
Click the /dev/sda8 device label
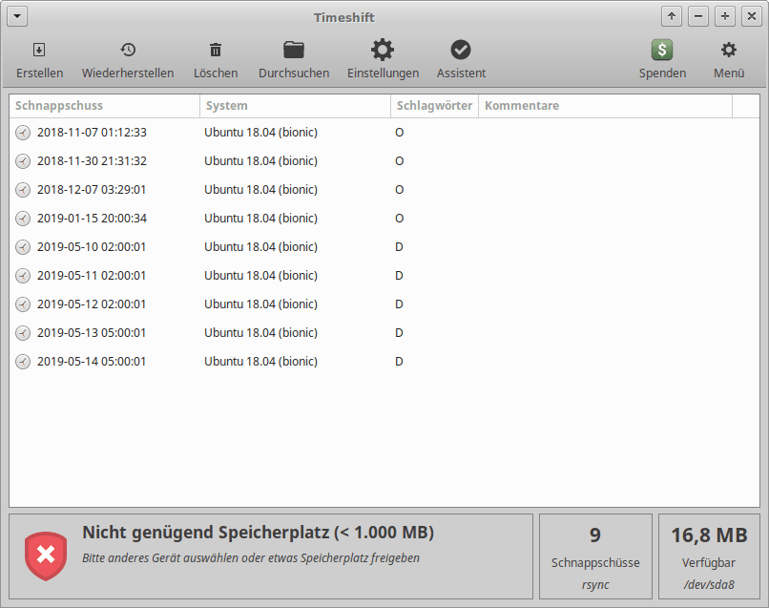(x=709, y=584)
